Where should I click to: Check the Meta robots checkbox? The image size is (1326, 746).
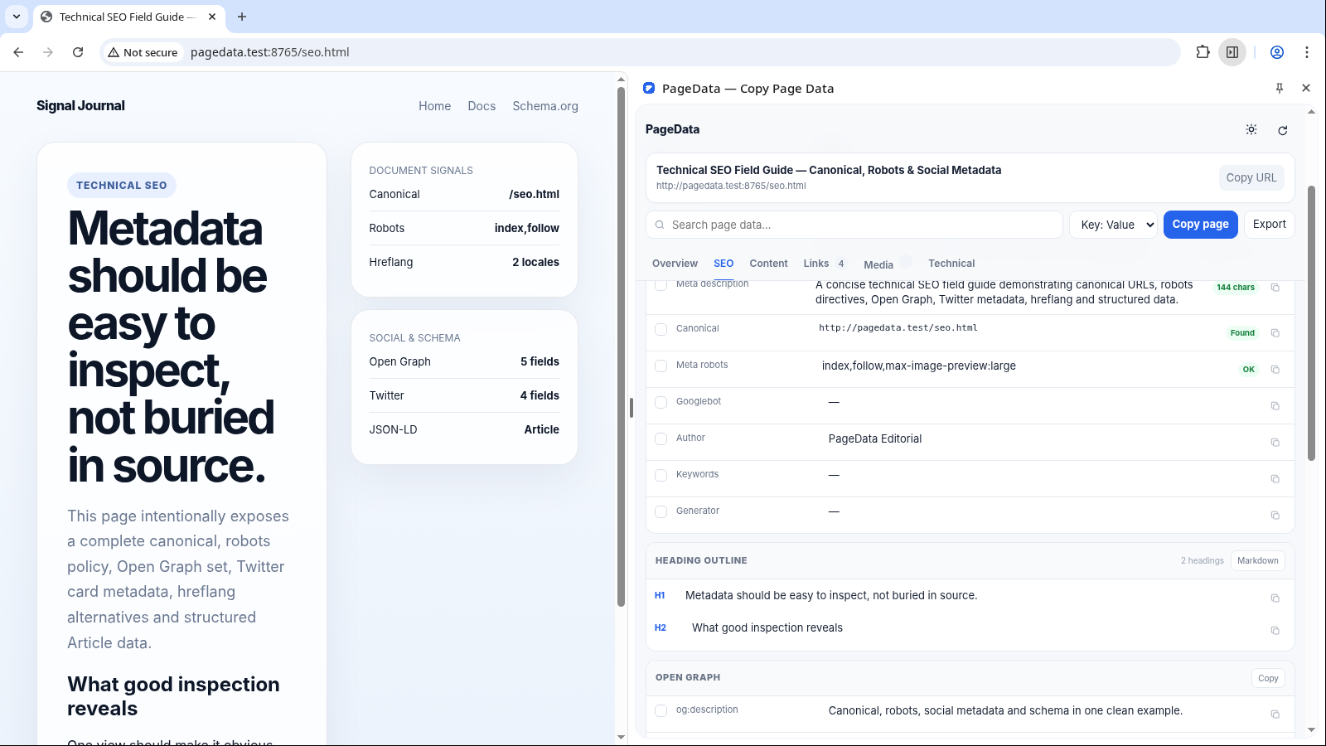coord(661,366)
